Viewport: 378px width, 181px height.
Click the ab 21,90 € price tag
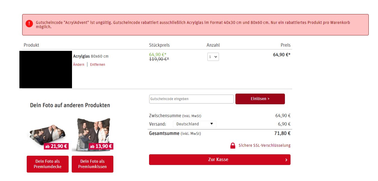(x=56, y=146)
